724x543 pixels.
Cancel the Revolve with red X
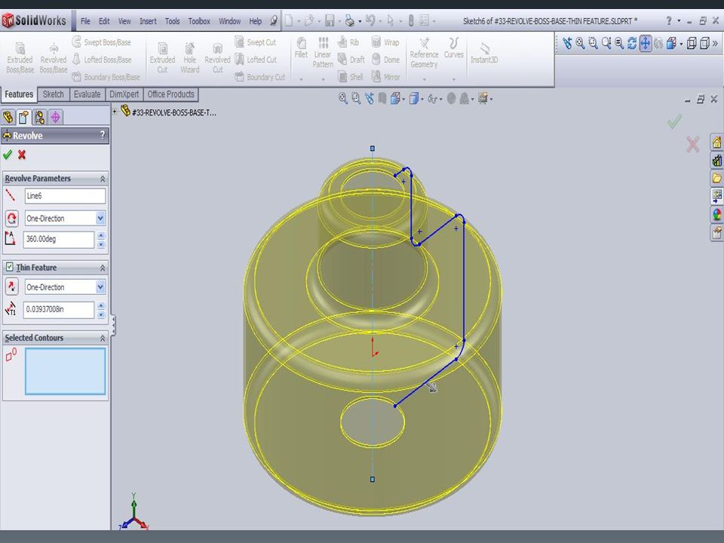(x=22, y=155)
